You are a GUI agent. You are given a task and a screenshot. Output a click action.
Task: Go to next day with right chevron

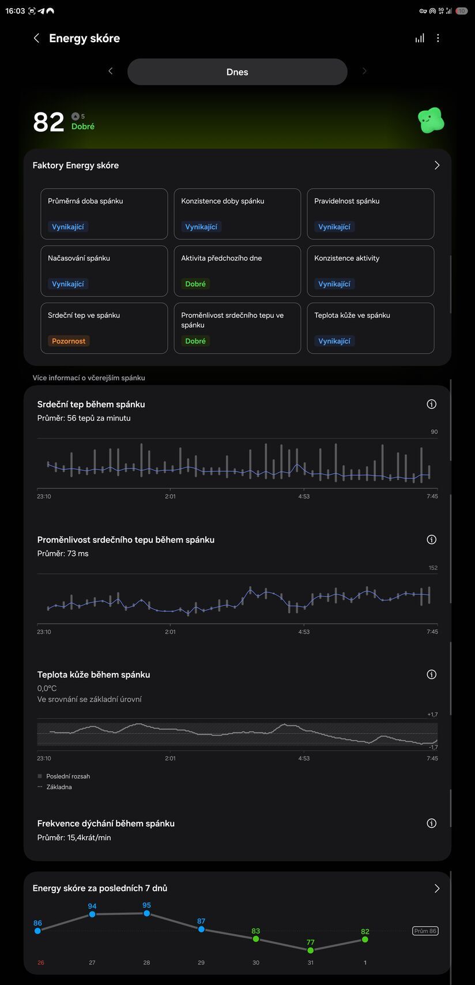click(x=364, y=71)
